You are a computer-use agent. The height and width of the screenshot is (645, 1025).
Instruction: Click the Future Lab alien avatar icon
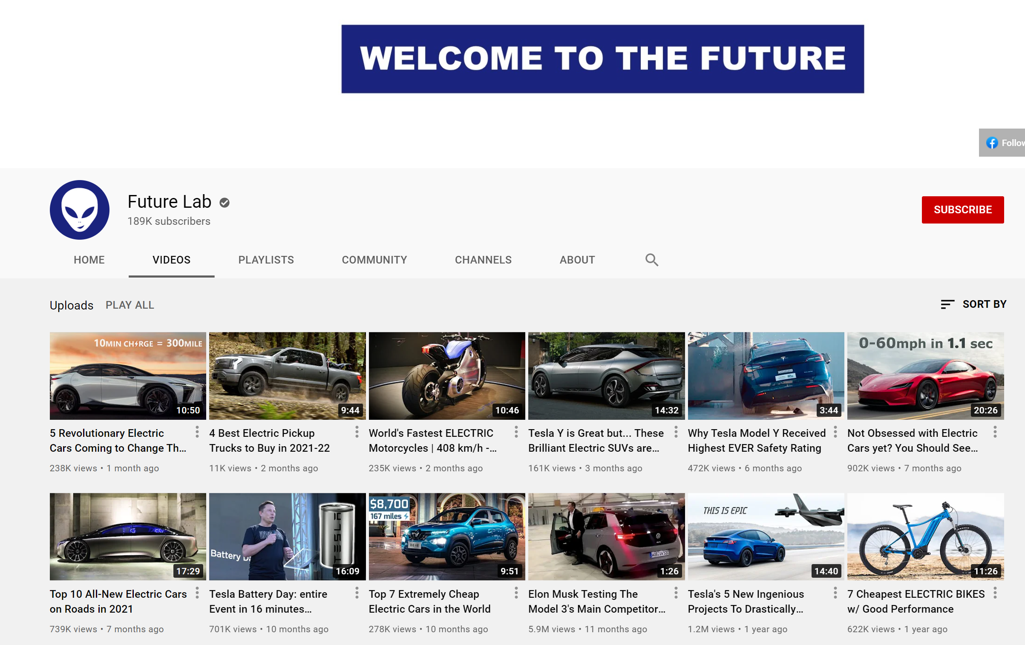tap(80, 210)
